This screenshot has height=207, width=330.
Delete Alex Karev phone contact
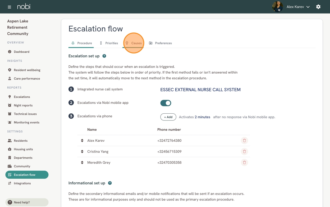tap(244, 140)
